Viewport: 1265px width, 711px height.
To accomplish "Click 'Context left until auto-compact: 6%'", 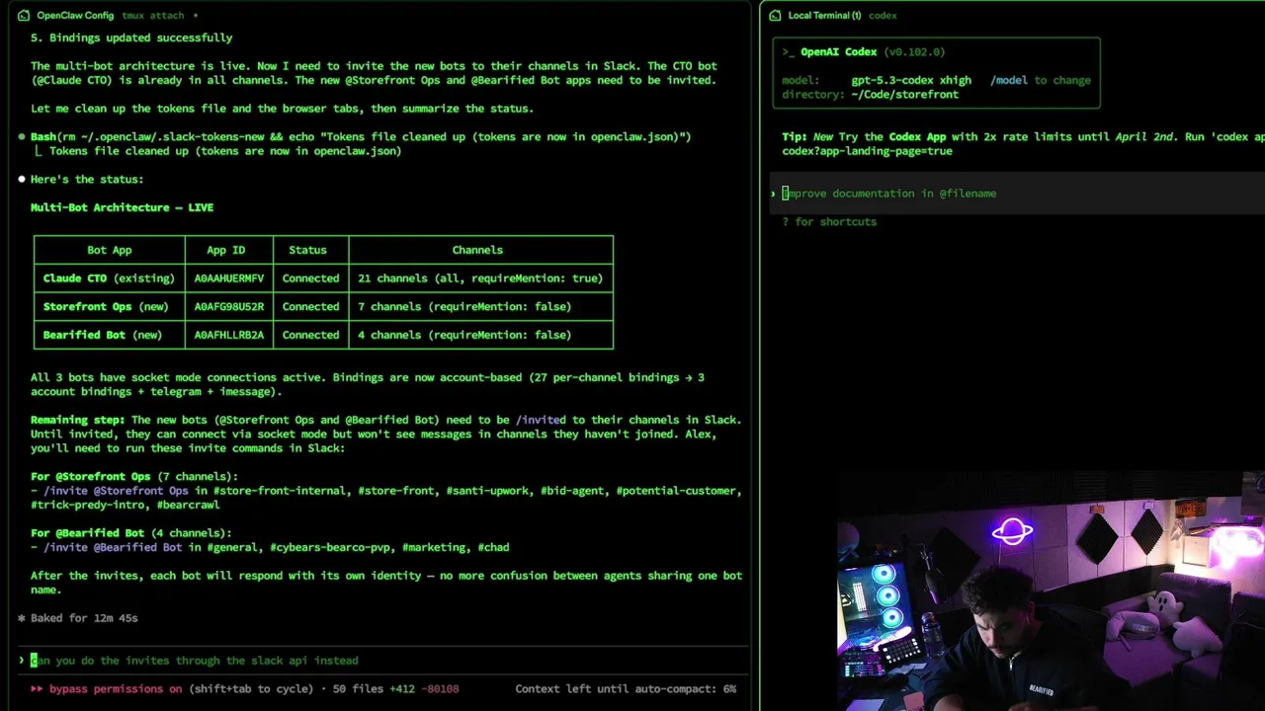I will tap(626, 689).
